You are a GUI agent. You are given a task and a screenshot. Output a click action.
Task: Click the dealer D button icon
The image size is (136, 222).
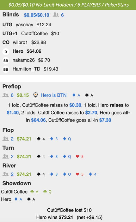click(x=6, y=52)
